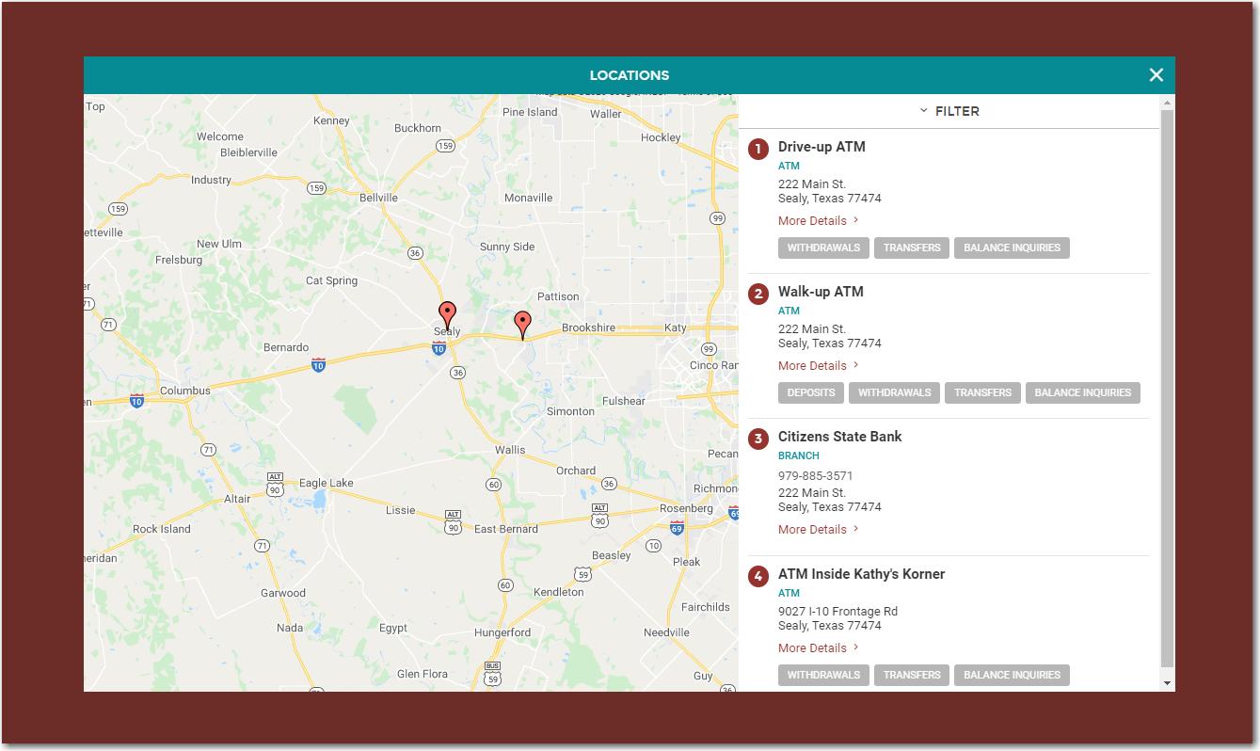This screenshot has width=1260, height=751.
Task: Click the scrollbar down arrow
Action: click(x=1168, y=683)
